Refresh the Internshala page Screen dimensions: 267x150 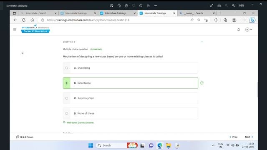pyautogui.click(x=24, y=20)
